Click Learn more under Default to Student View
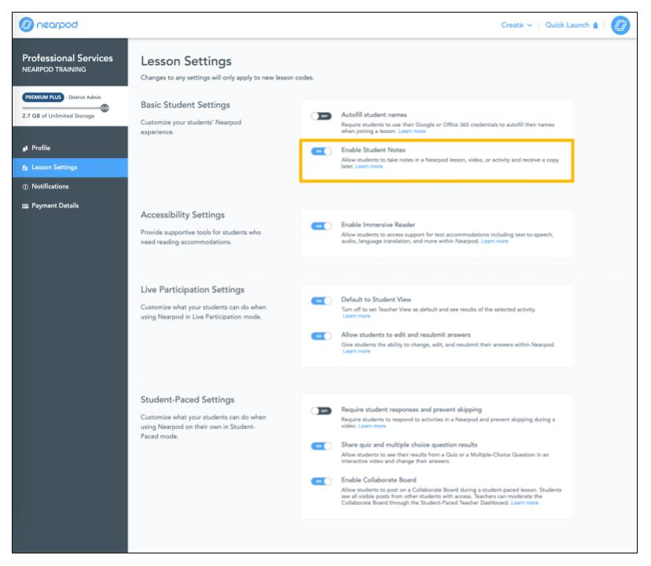The height and width of the screenshot is (566, 651). click(356, 316)
